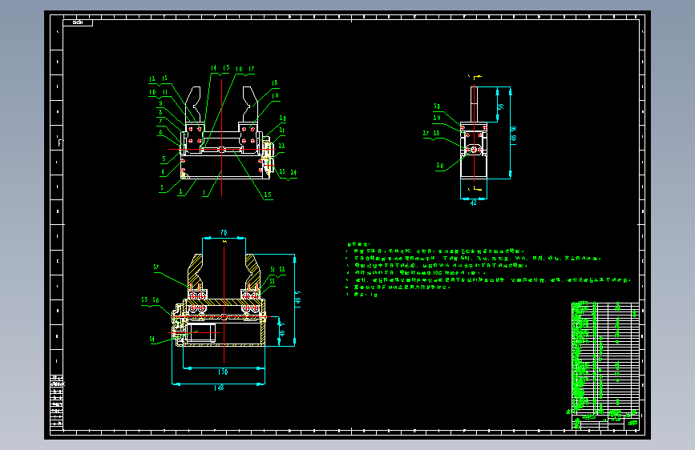
Task: Select part callout number 19
Action: click(x=275, y=95)
